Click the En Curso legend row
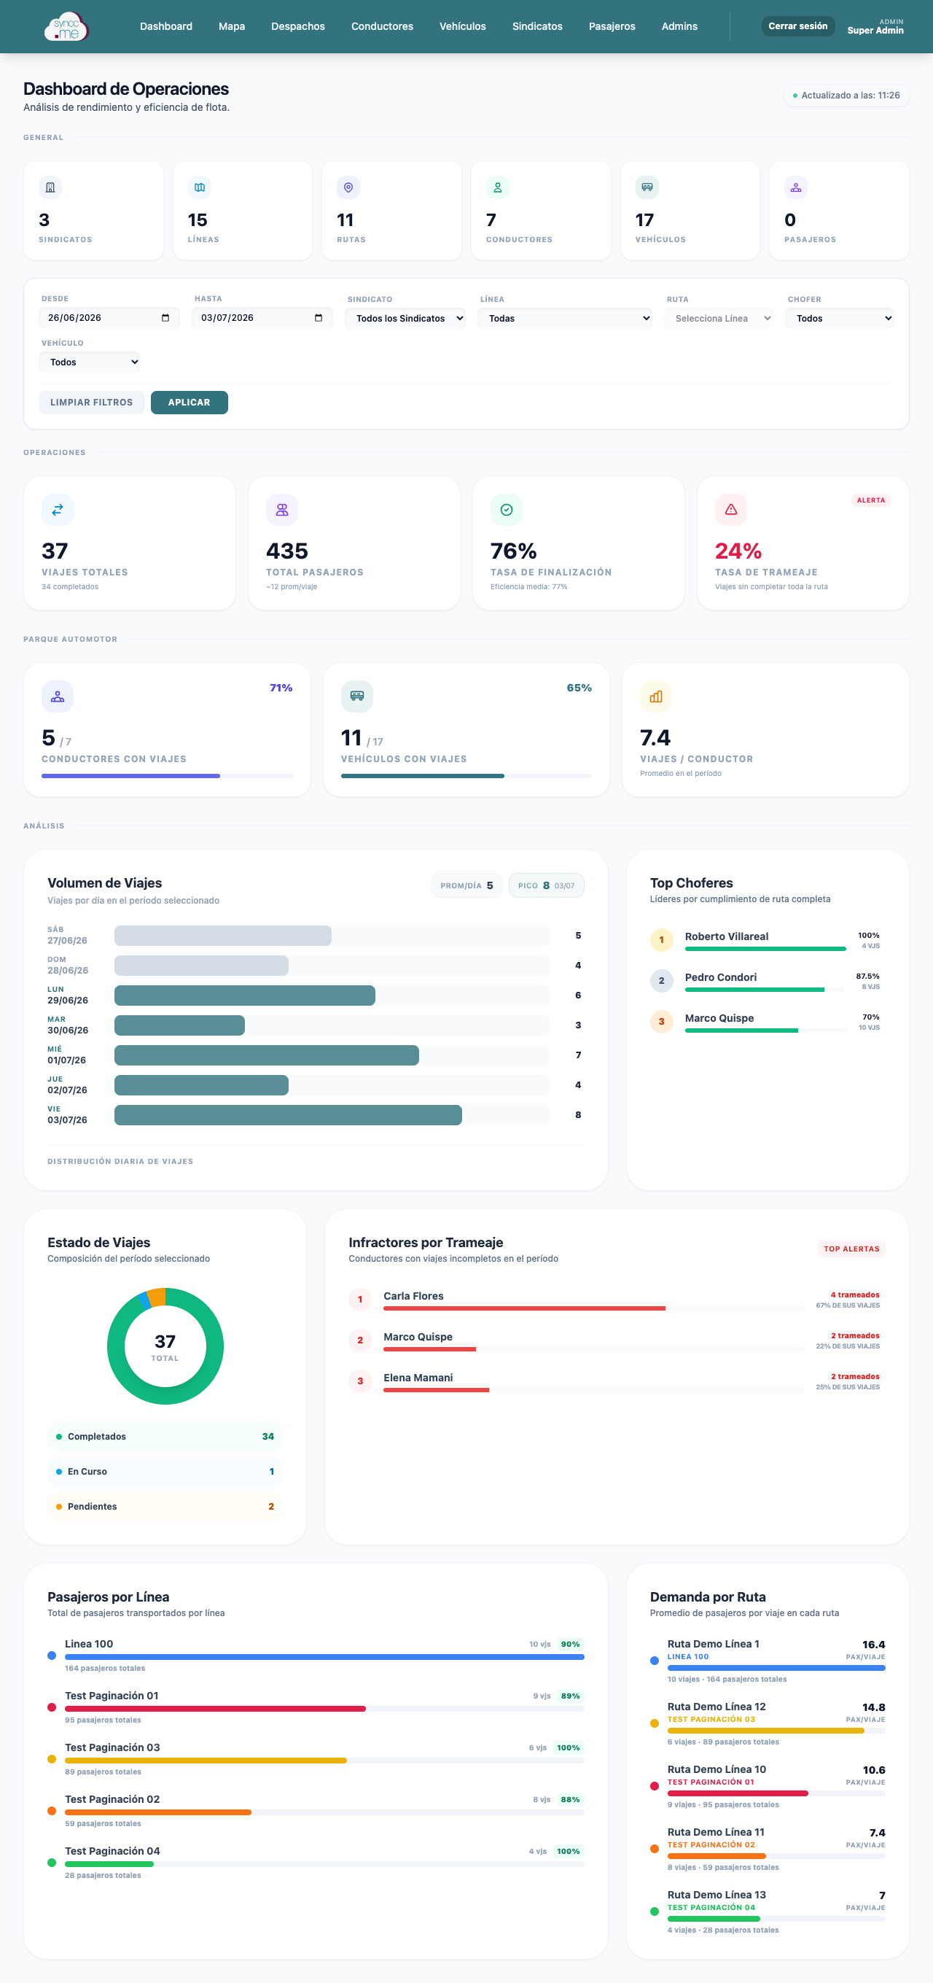The image size is (933, 1983). pos(165,1472)
